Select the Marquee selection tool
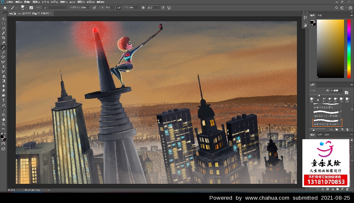 coord(3,23)
